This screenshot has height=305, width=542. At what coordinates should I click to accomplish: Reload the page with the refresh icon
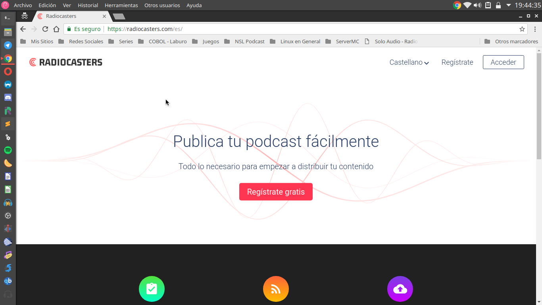coord(45,29)
